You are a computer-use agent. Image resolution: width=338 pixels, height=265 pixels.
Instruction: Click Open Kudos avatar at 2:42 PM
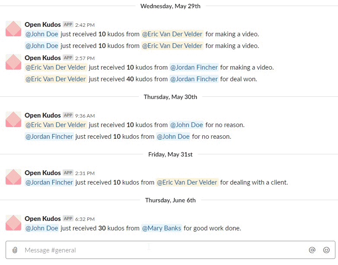point(13,29)
